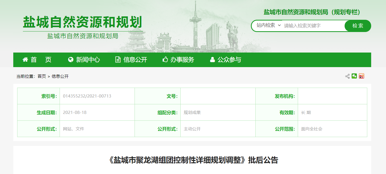Open the 新闻中心 menu label
The height and width of the screenshot is (174, 386).
click(88, 60)
